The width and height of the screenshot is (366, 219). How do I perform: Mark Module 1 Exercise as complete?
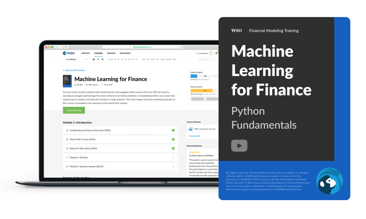coord(173,158)
